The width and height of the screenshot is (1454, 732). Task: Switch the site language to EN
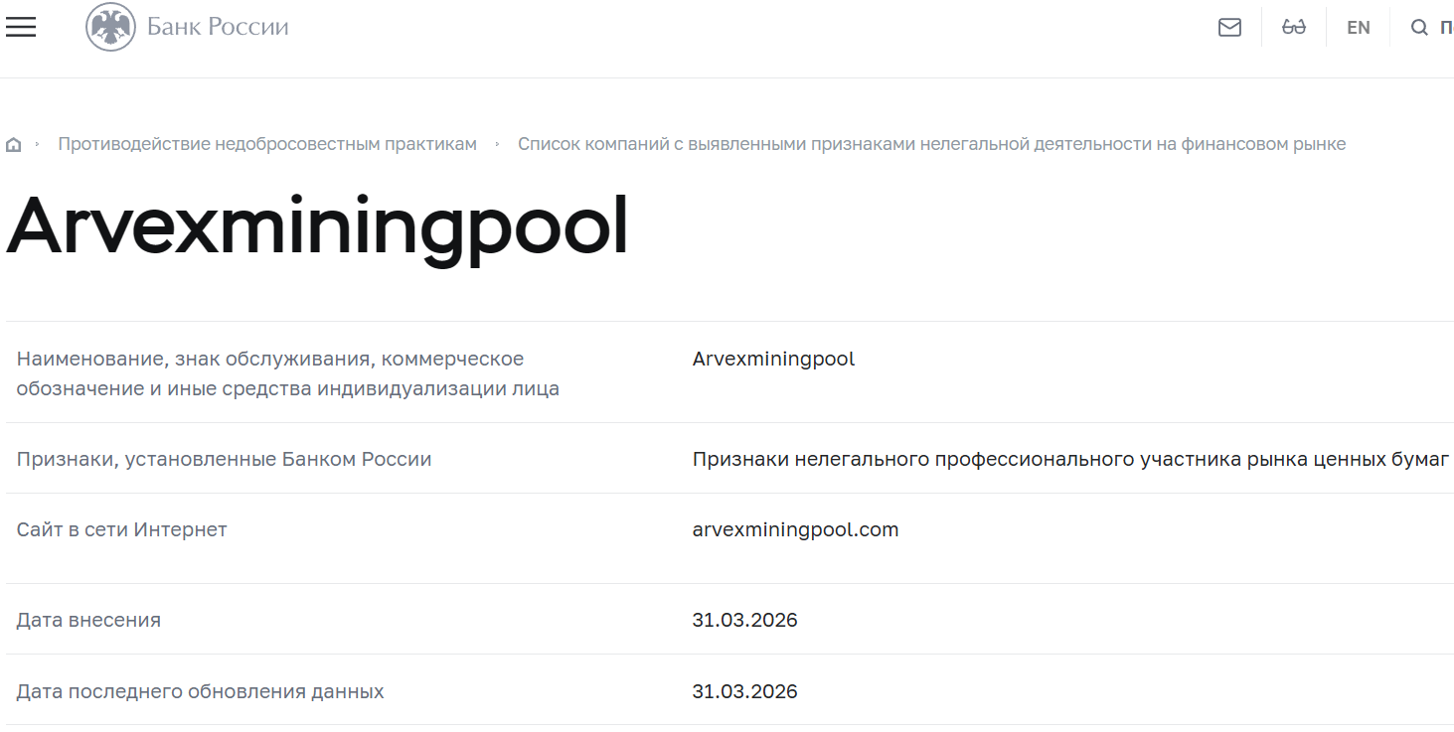(1358, 27)
